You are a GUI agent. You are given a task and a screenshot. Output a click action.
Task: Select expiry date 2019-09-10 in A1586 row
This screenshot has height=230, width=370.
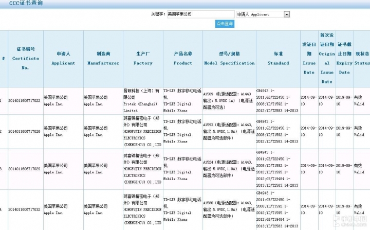[x=344, y=209]
